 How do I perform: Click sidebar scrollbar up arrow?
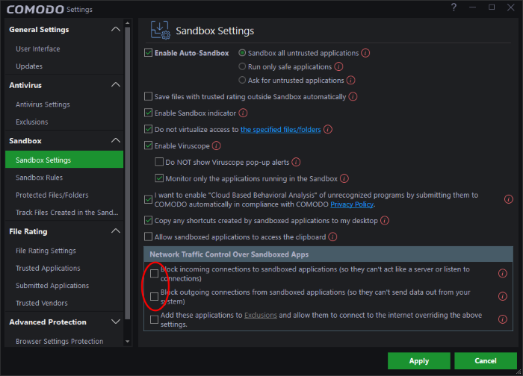click(128, 23)
